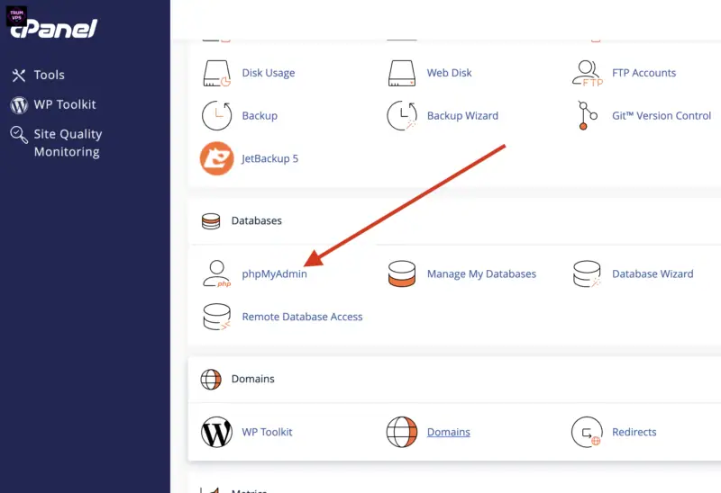
Task: Click the WordPress icon in the sidebar
Action: pos(19,105)
